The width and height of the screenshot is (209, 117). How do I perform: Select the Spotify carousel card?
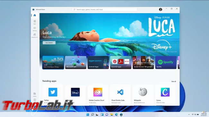(x=166, y=63)
